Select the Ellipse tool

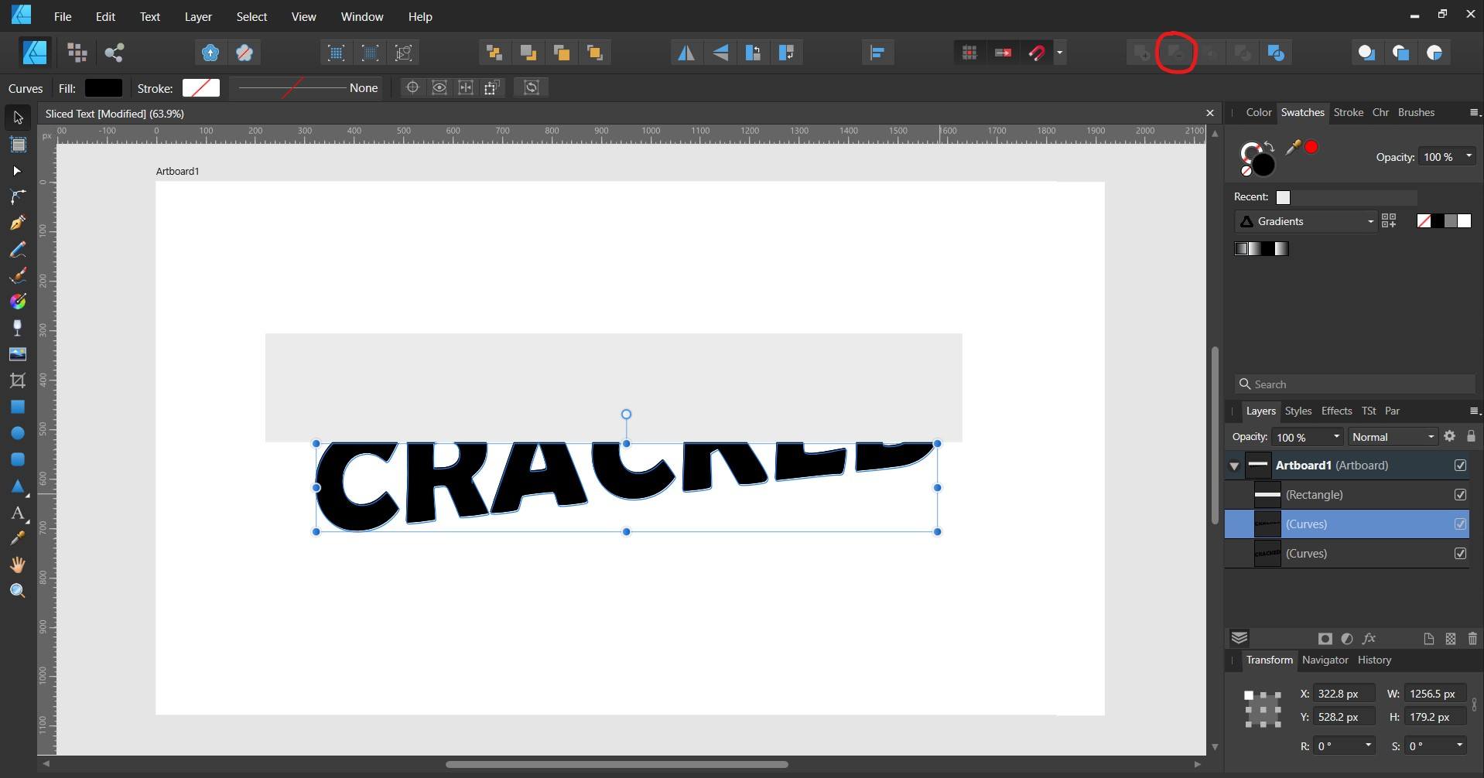17,433
